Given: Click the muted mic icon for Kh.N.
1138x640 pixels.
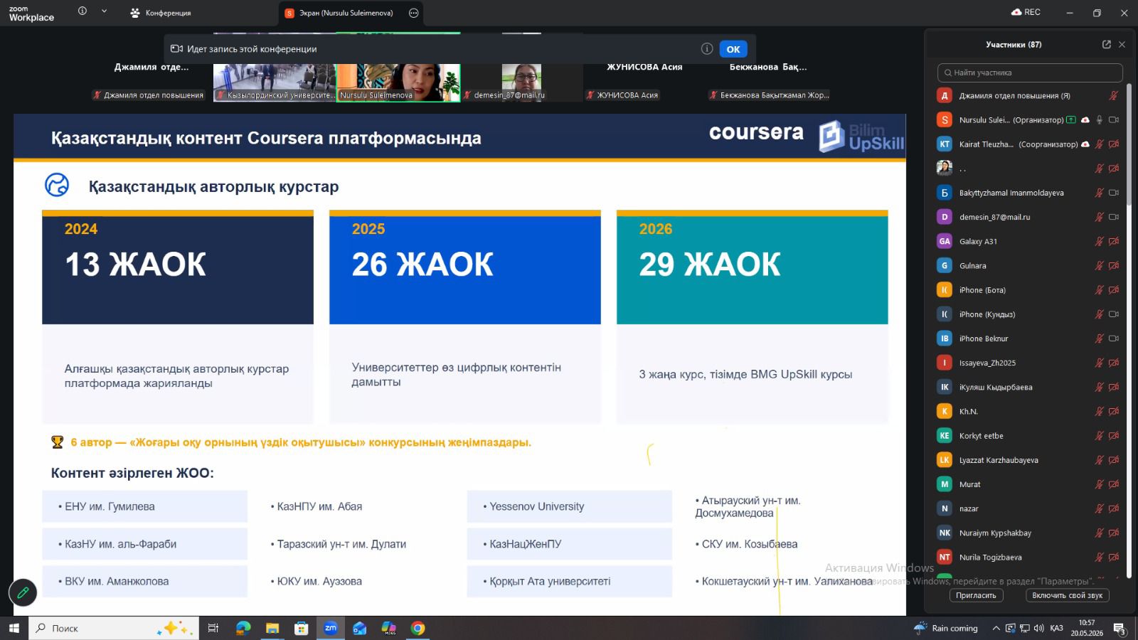Looking at the screenshot, I should click(1100, 411).
